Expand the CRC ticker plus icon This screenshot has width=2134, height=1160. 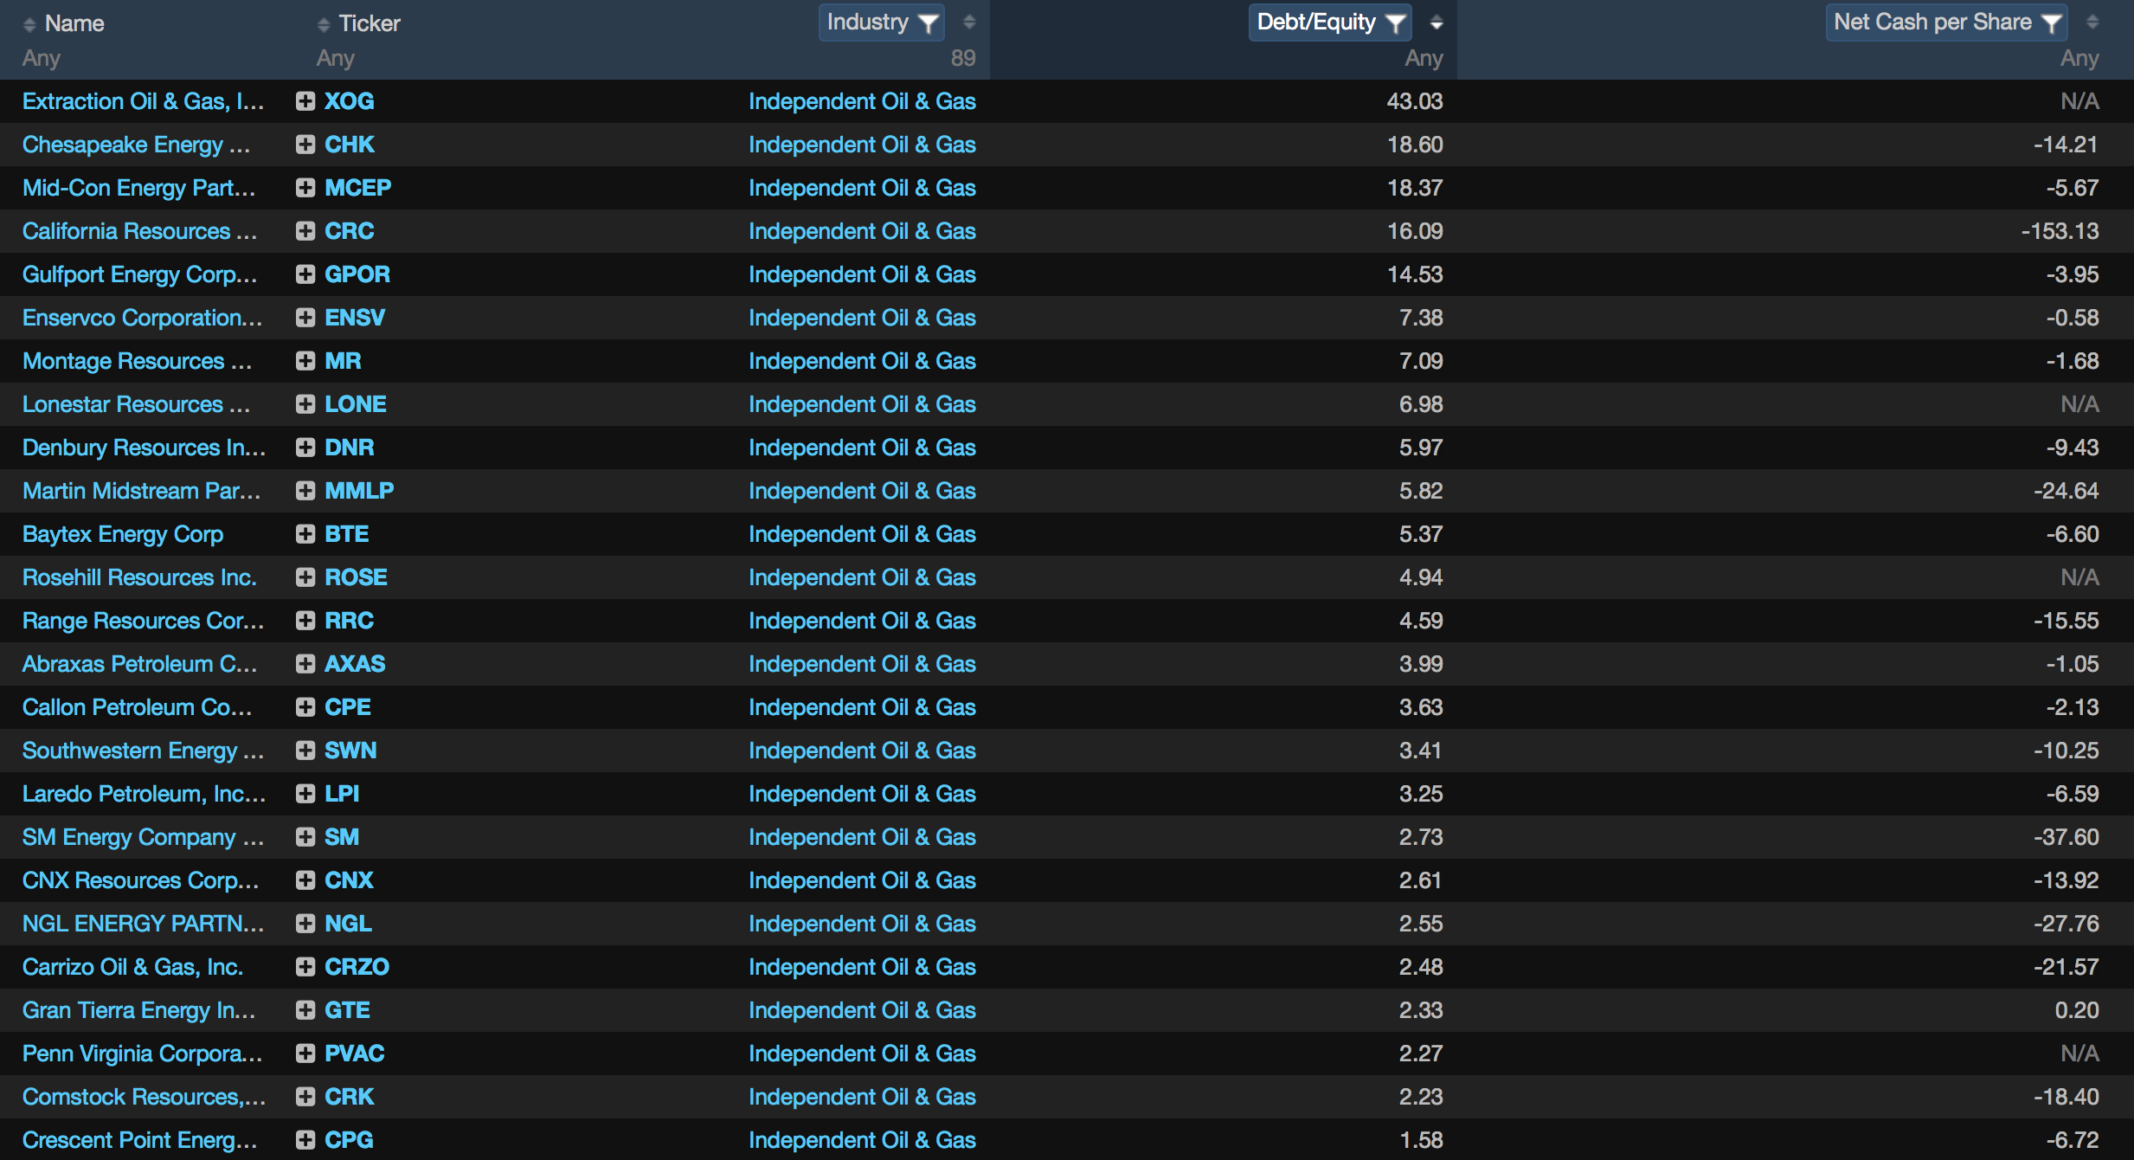[305, 231]
